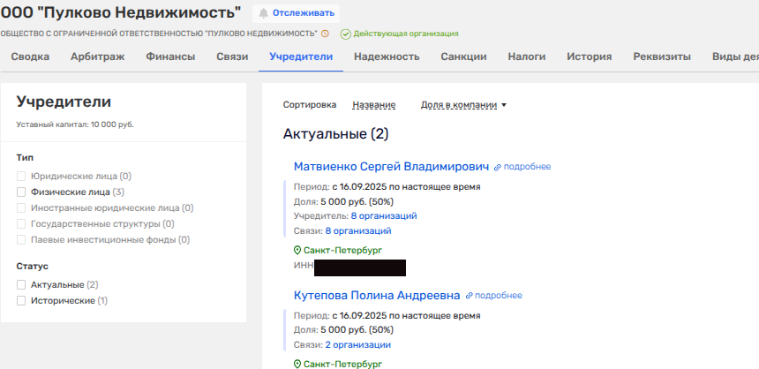
Task: Open the Финансы tab
Action: point(170,56)
